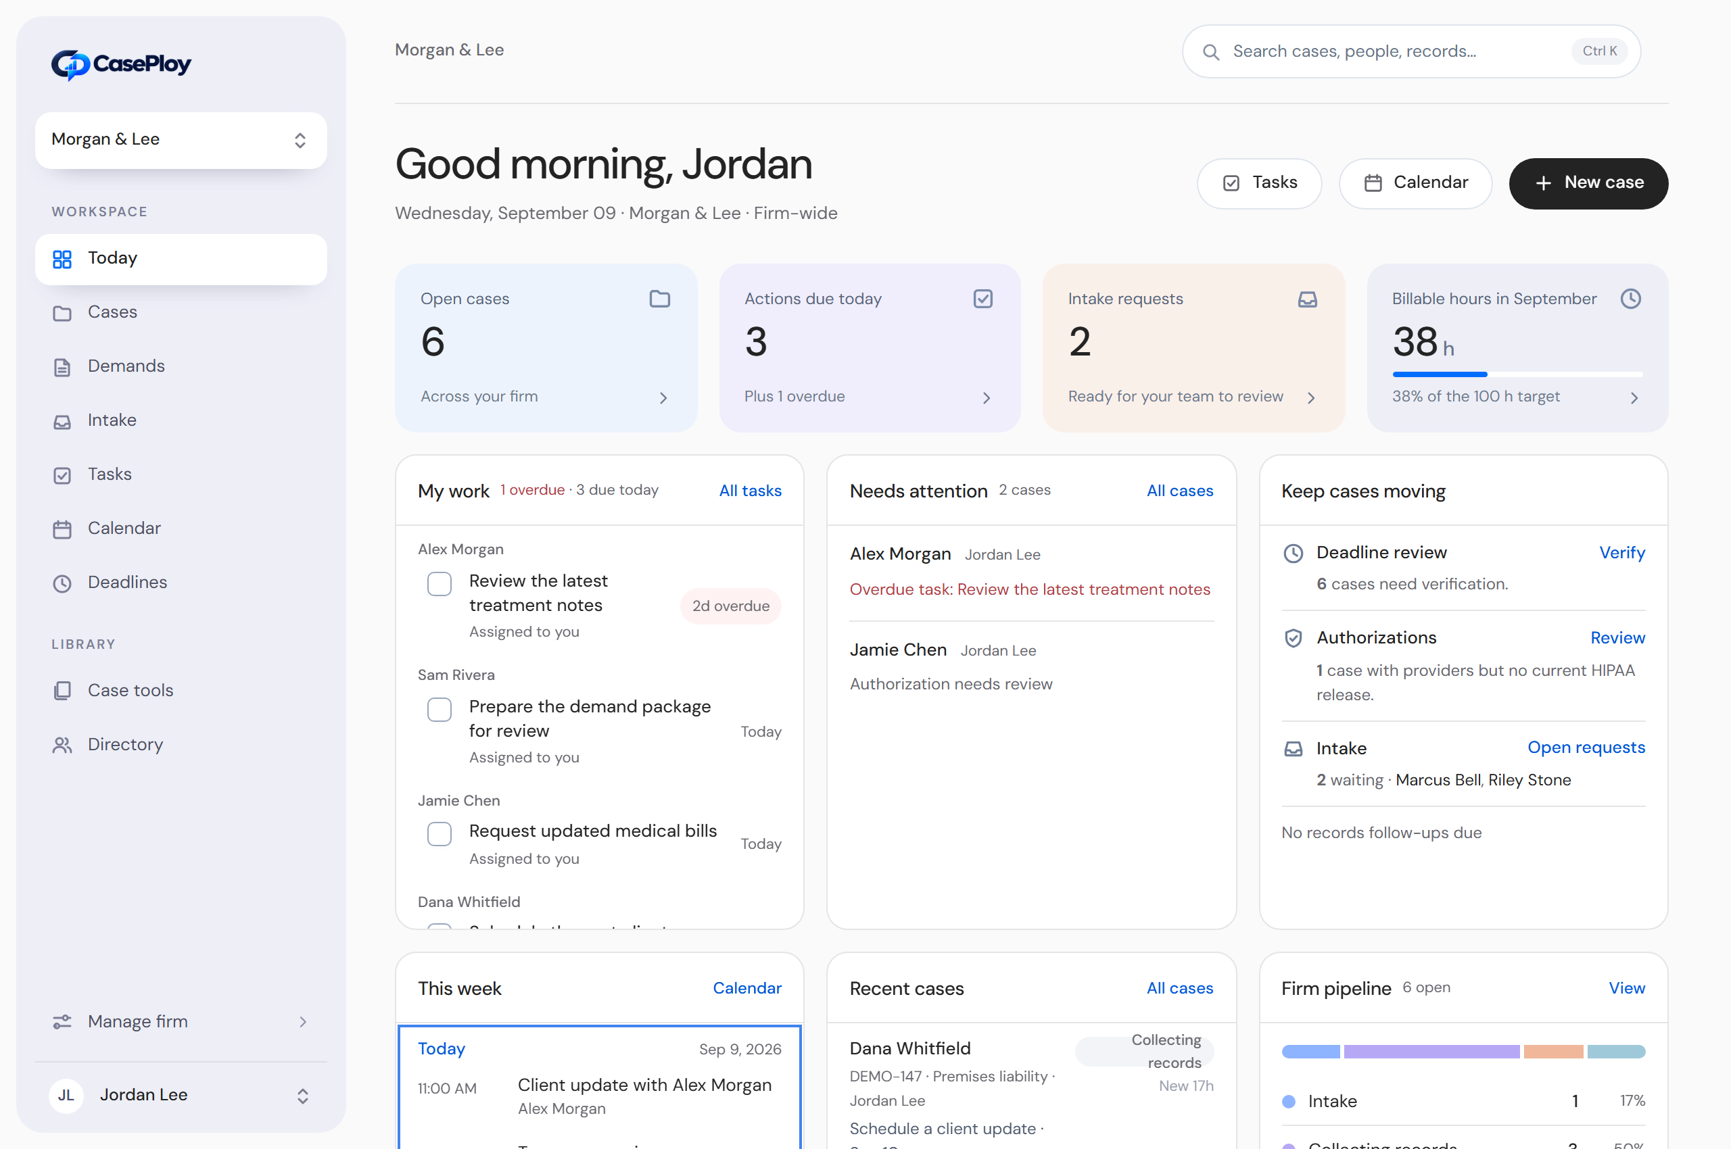Click the Calendar button in header

[1415, 183]
